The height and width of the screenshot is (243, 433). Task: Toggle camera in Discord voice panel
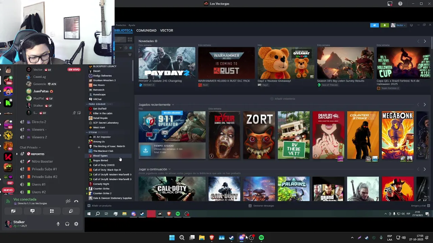(x=13, y=211)
